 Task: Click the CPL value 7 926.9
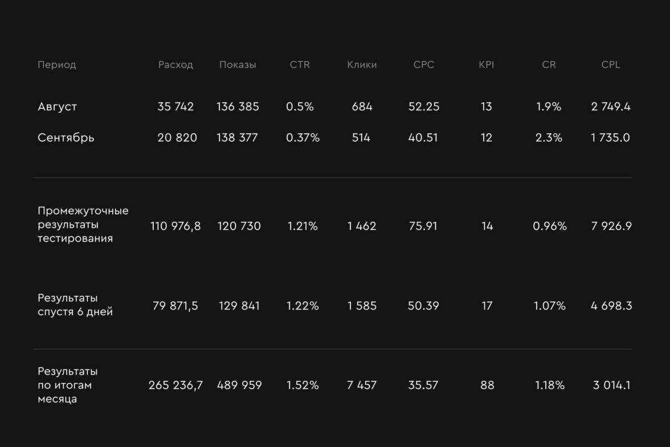click(x=611, y=226)
